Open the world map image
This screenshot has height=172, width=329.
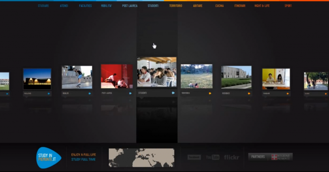[141, 158]
